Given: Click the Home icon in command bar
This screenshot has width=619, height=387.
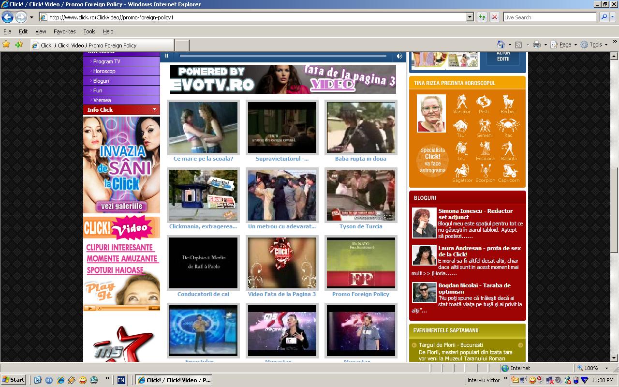Looking at the screenshot, I should [x=501, y=45].
